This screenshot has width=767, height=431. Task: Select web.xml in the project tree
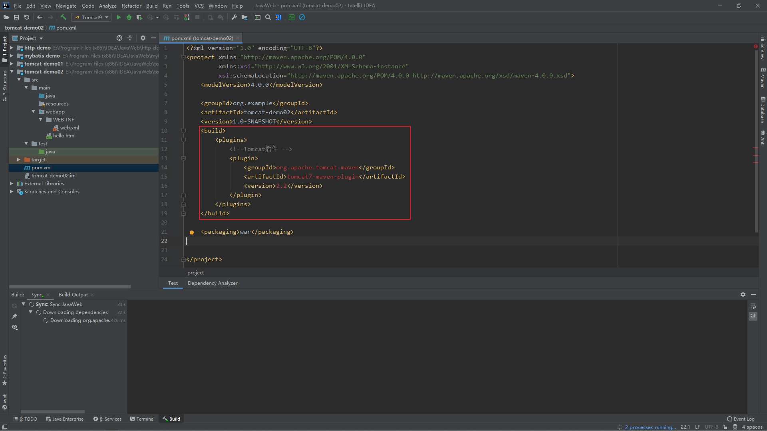66,128
